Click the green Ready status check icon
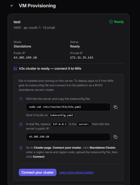 (x=111, y=22)
